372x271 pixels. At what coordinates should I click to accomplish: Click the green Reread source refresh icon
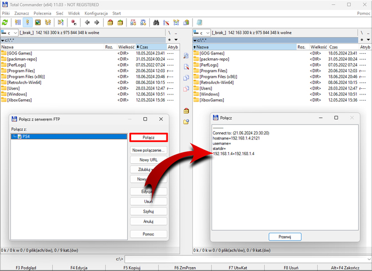click(5, 23)
